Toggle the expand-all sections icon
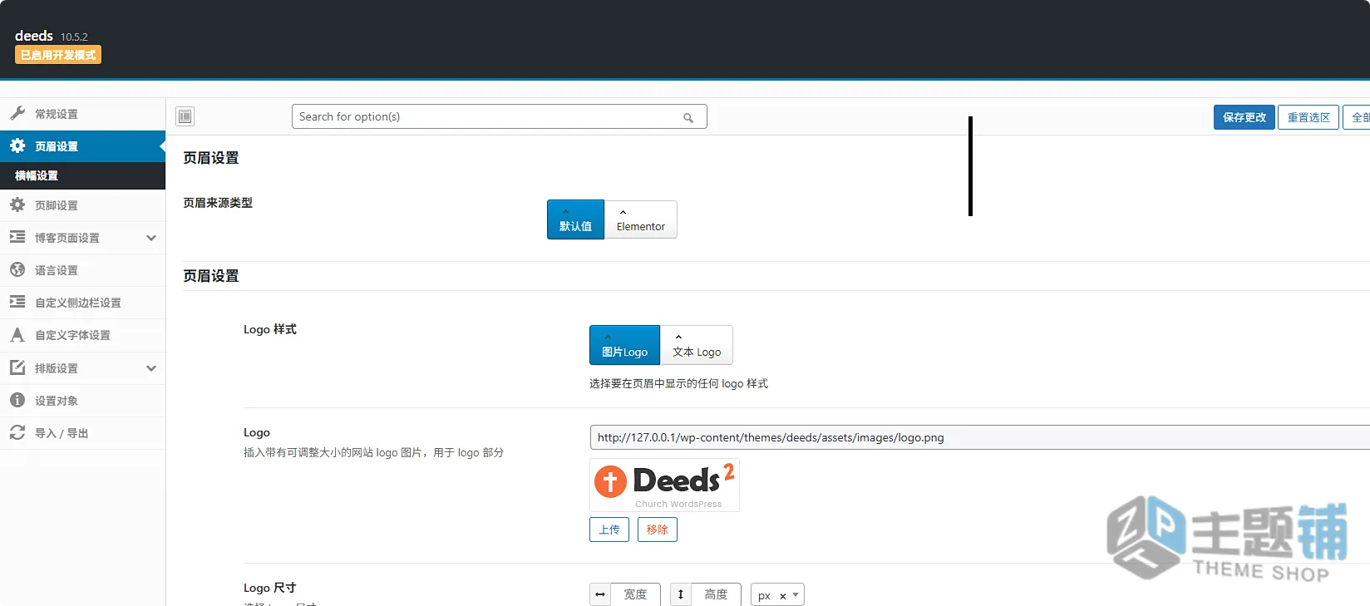 coord(185,116)
